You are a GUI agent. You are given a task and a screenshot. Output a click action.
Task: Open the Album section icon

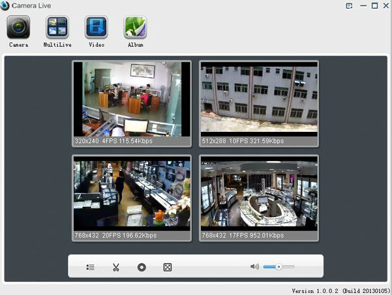135,27
